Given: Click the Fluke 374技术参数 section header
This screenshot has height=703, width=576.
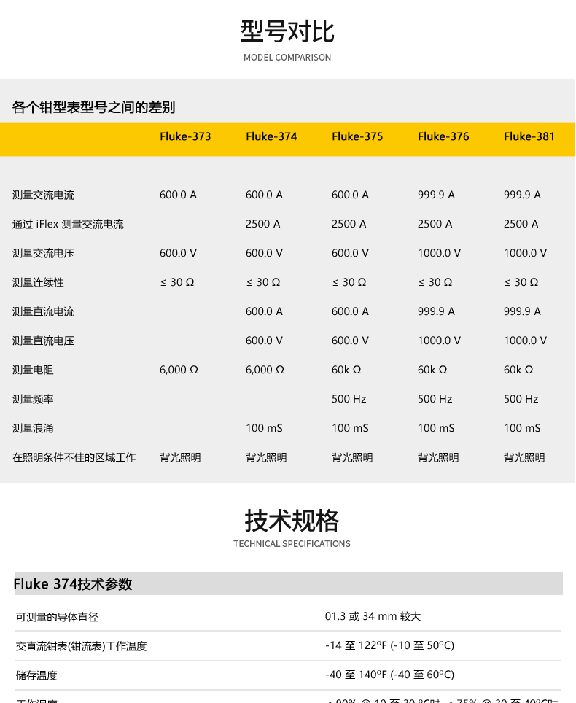Looking at the screenshot, I should click(73, 584).
